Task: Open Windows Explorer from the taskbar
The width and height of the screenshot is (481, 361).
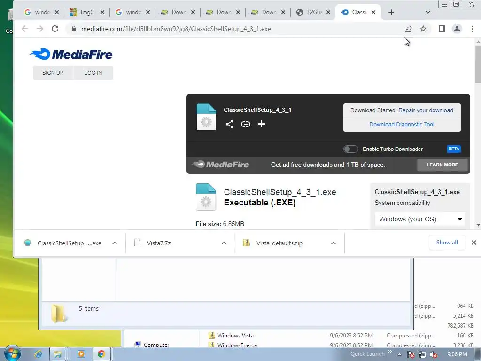Action: tap(57, 354)
